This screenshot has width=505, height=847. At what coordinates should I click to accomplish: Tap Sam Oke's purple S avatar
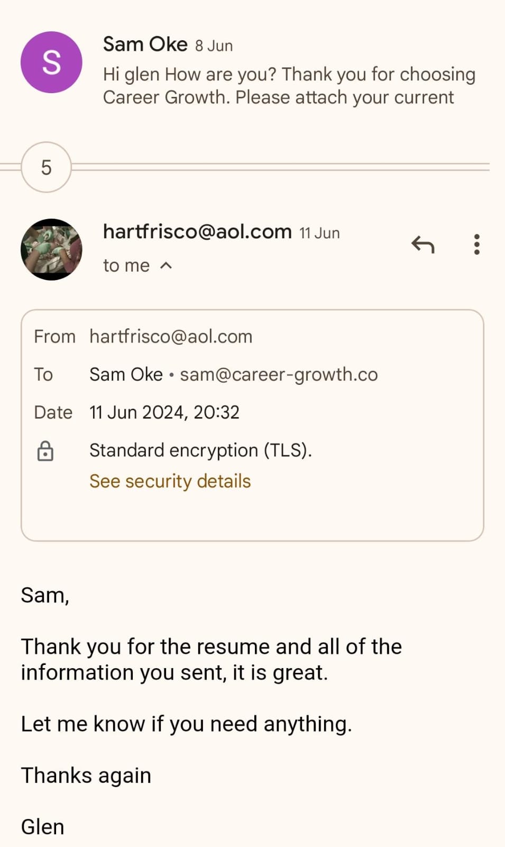click(x=51, y=62)
